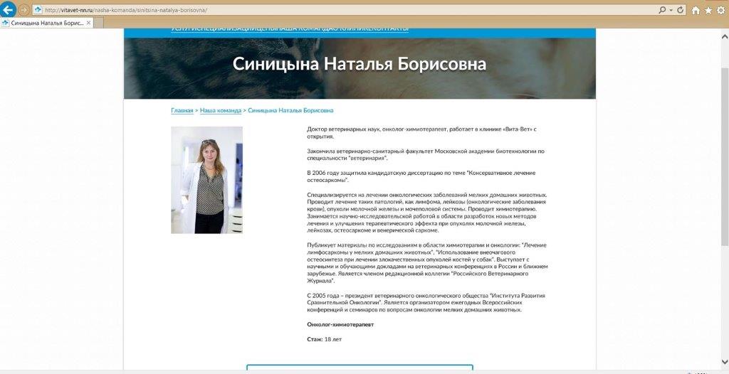Click the site favicon in address bar

pyautogui.click(x=38, y=10)
